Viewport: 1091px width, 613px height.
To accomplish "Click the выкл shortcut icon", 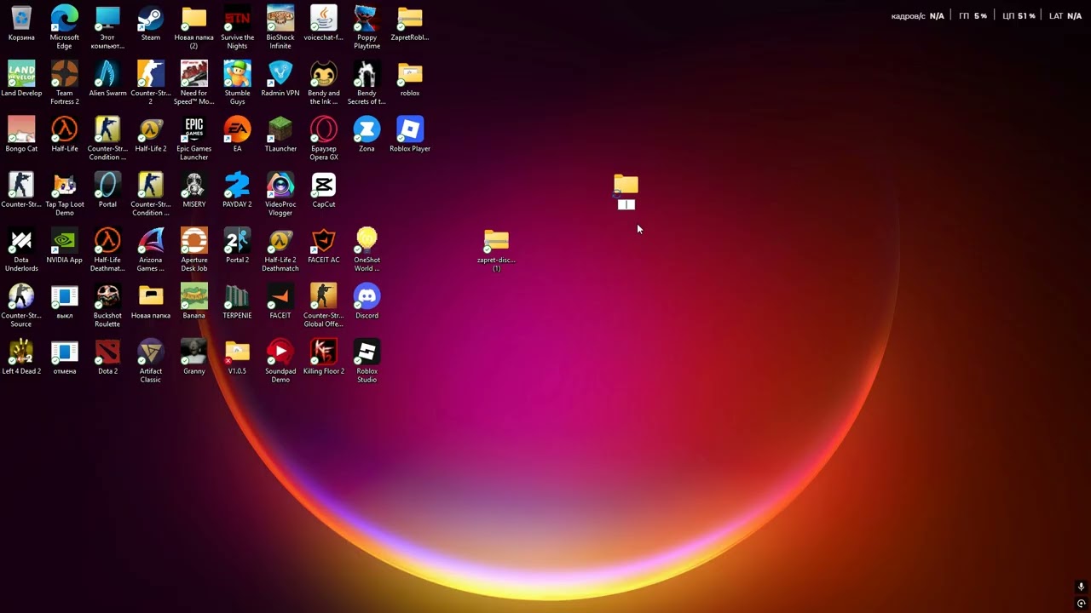I will (x=65, y=296).
